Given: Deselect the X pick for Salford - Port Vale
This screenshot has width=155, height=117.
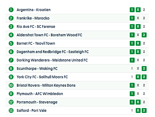Looking at the screenshot, I should [x=138, y=110].
